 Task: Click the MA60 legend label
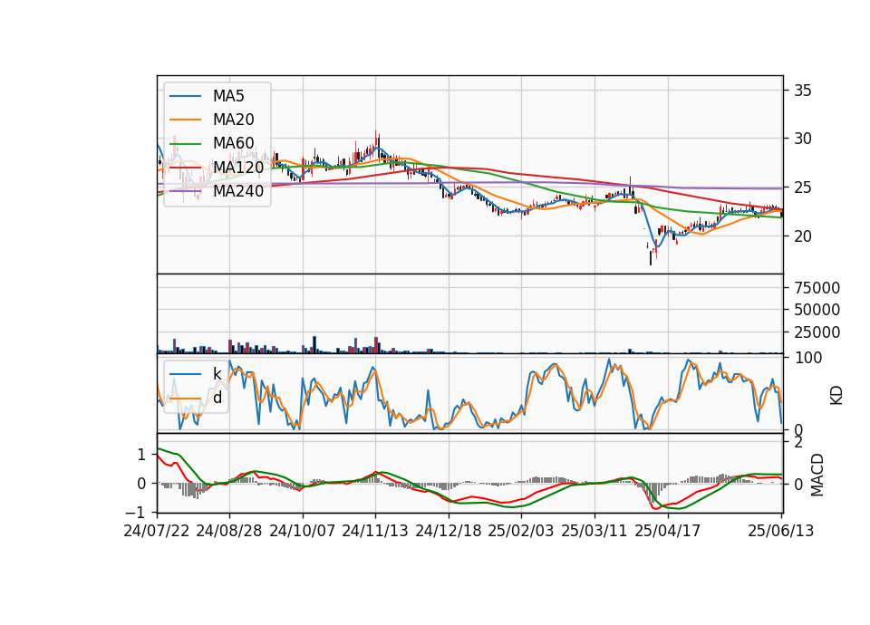click(x=234, y=143)
